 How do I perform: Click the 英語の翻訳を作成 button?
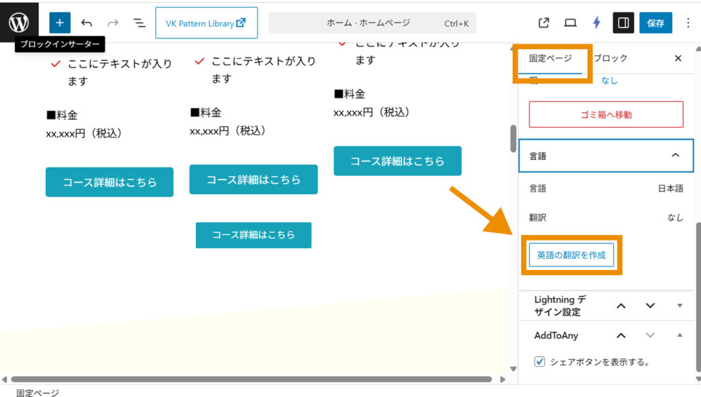[x=572, y=255]
